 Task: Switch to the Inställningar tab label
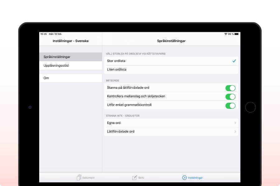(195, 178)
